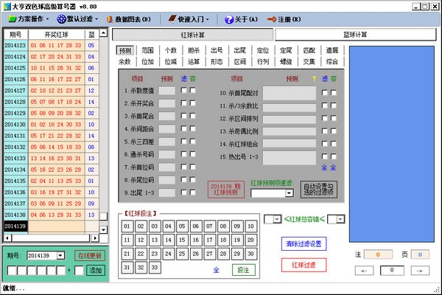Expand the 快速入门 menu arrow

pyautogui.click(x=208, y=19)
